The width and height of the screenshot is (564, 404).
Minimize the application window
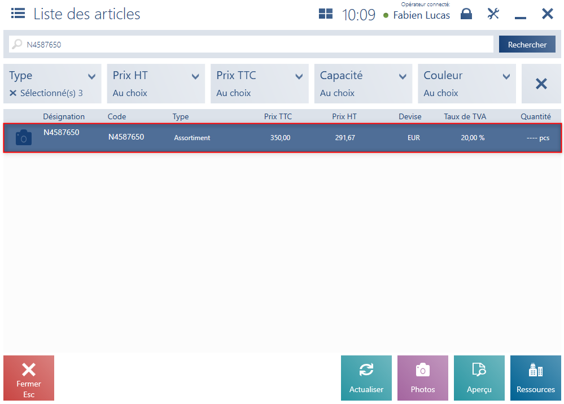pos(520,18)
